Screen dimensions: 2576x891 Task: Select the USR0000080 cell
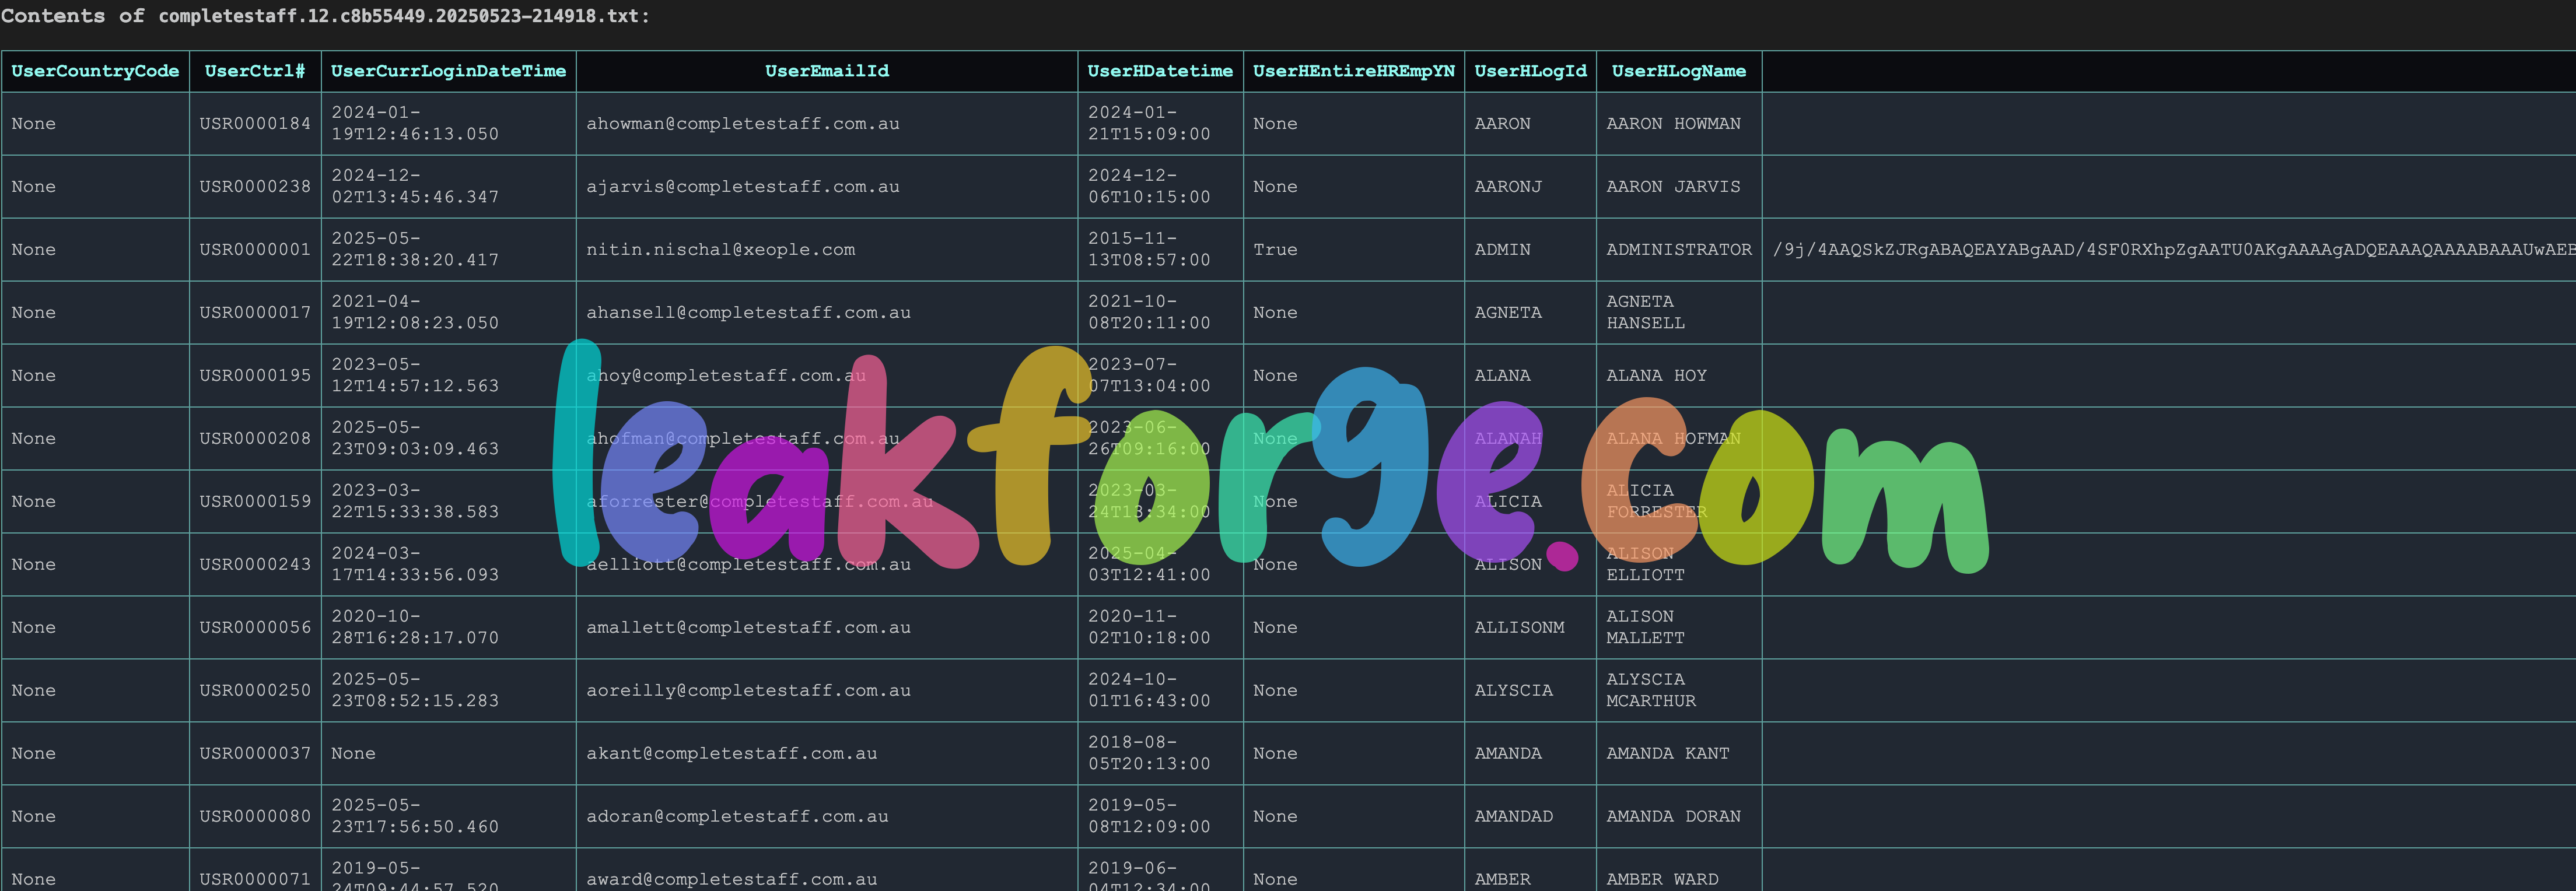[x=255, y=817]
